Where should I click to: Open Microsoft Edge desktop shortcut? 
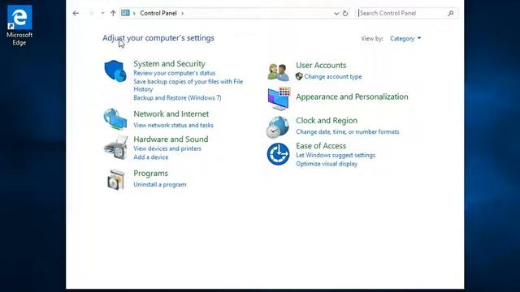(19, 25)
